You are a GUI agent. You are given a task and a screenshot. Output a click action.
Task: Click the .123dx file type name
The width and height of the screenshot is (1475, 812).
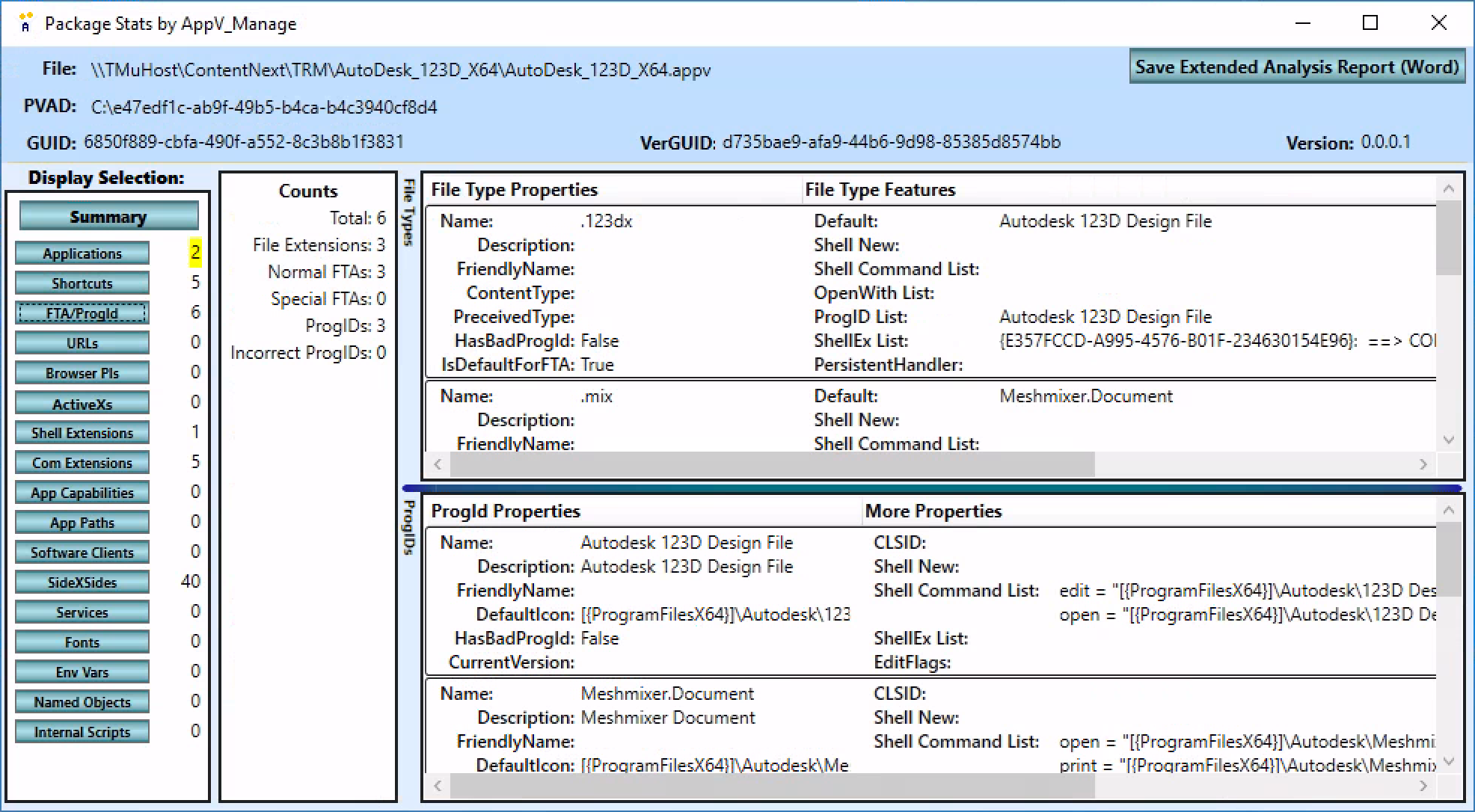click(x=607, y=221)
